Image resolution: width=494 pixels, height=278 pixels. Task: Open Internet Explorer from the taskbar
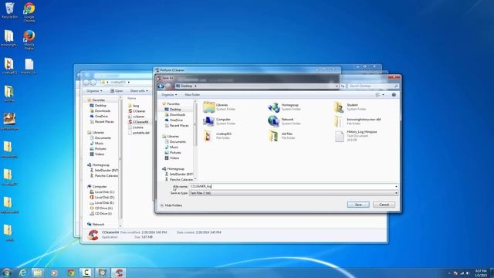[x=22, y=273]
